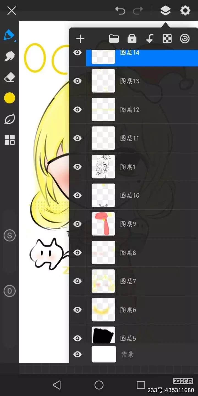
Task: Open the leaf-shaped tool in sidebar
Action: [10, 119]
